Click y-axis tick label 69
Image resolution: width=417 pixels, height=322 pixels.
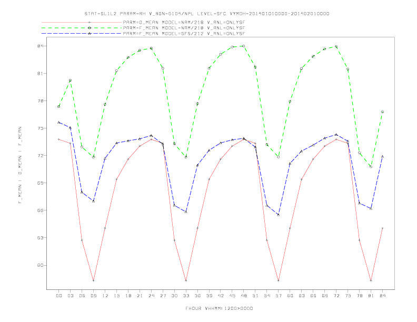pos(40,183)
